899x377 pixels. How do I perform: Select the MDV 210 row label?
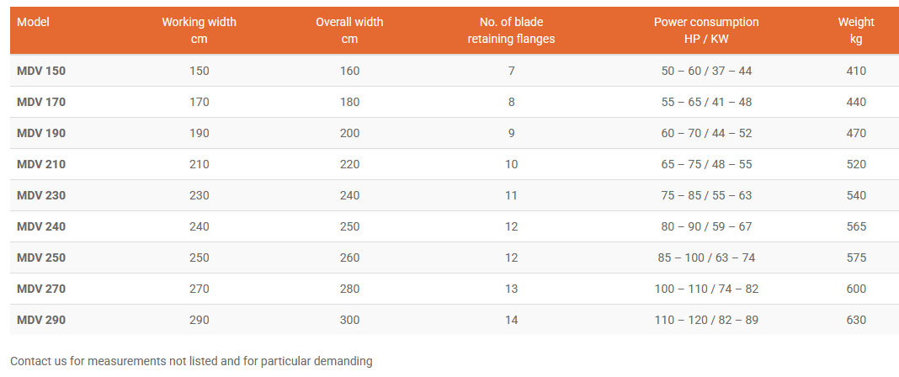coord(41,164)
